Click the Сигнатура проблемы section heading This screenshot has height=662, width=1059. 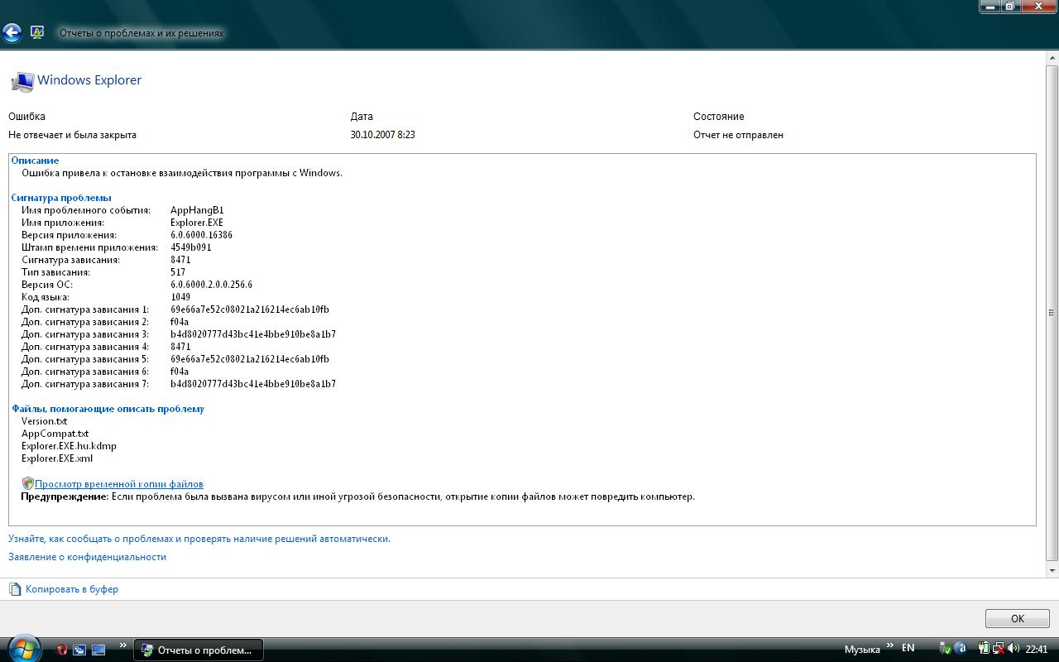(x=61, y=198)
